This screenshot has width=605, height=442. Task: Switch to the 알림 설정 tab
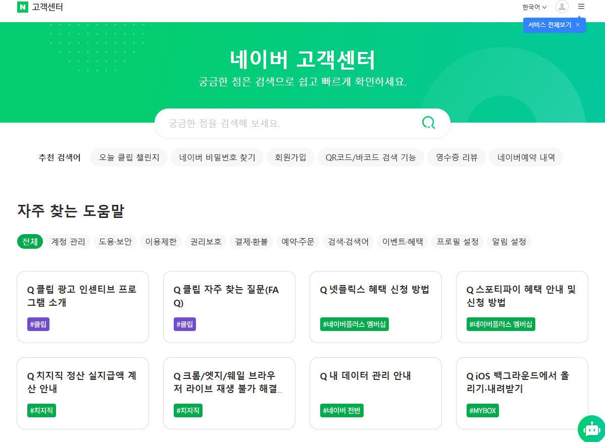[510, 242]
